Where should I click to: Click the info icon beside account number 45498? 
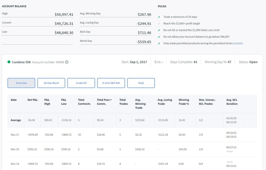67,62
